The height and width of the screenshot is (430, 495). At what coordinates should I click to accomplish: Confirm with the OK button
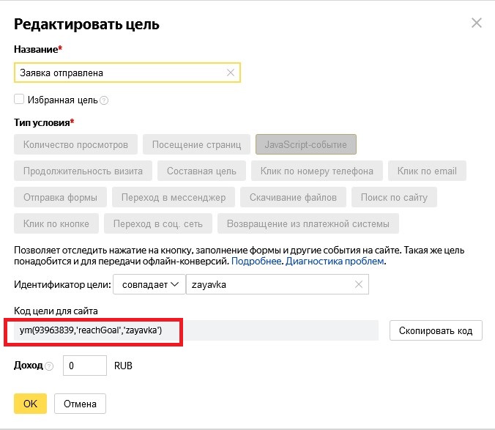[30, 404]
